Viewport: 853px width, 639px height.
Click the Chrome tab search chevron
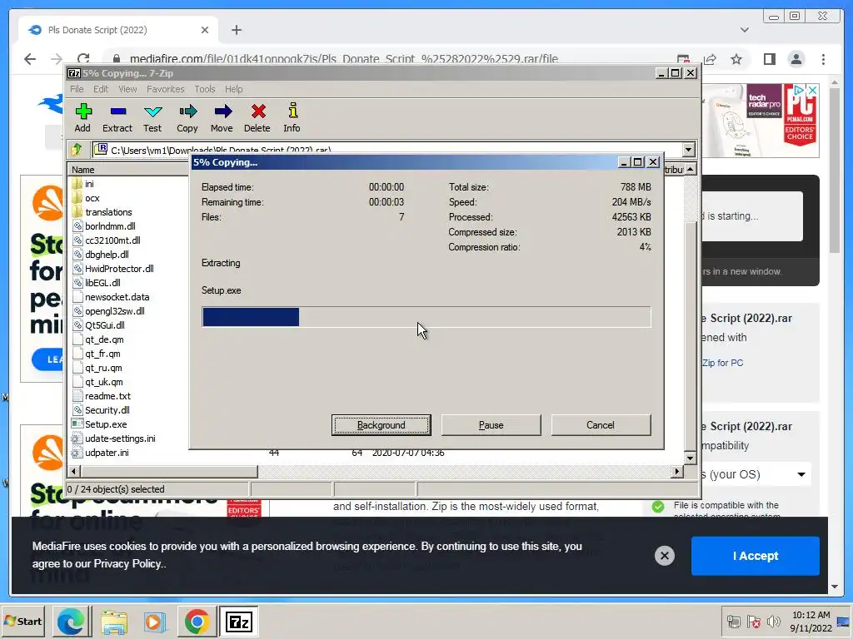(744, 30)
